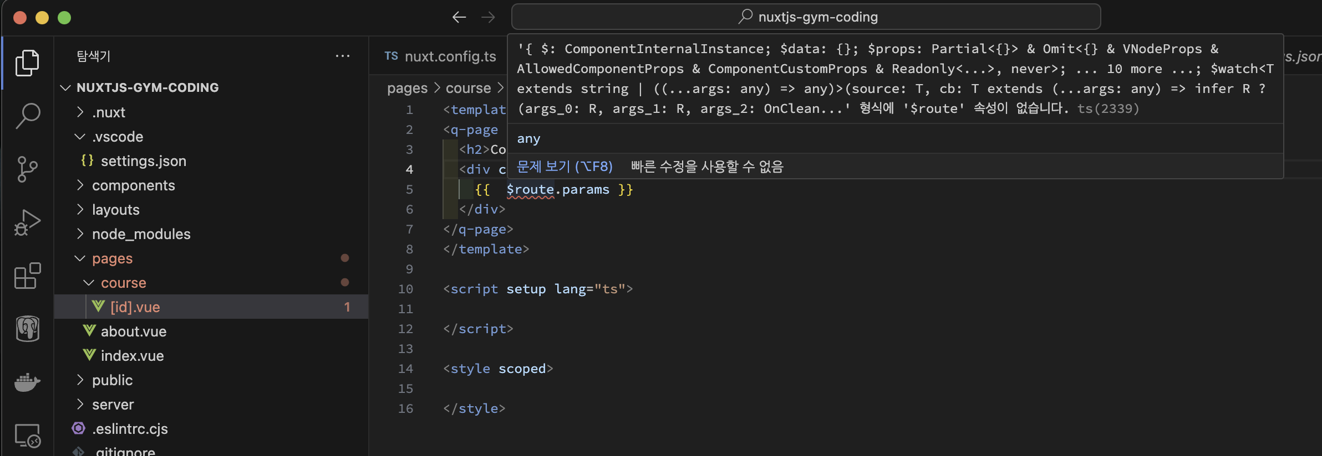Viewport: 1322px width, 456px height.
Task: Click the pages breadcrumb segment
Action: point(407,88)
